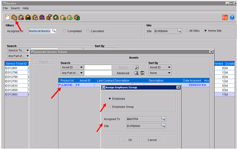Close the Generate Service Tickets window

[x=211, y=52]
